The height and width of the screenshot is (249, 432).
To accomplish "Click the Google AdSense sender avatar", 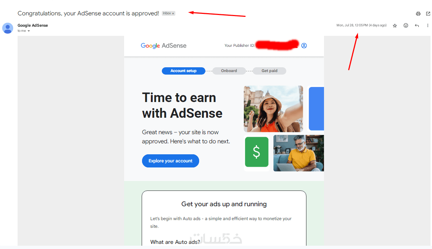I will pos(8,28).
